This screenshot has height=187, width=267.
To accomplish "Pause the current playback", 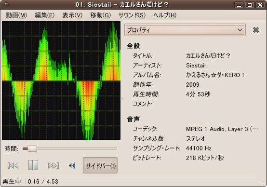I will pyautogui.click(x=33, y=165).
